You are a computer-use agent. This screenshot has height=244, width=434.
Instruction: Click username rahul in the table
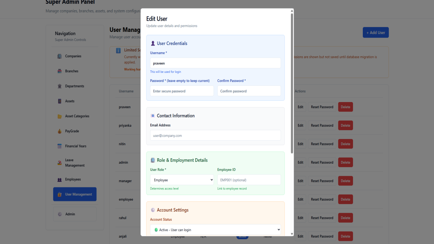point(122,218)
